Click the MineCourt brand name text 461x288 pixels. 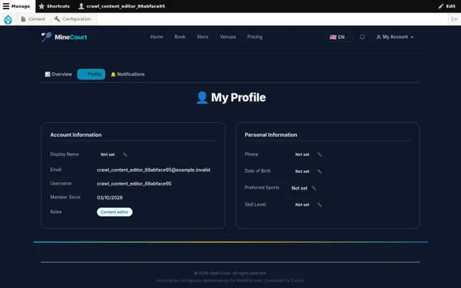coord(71,37)
